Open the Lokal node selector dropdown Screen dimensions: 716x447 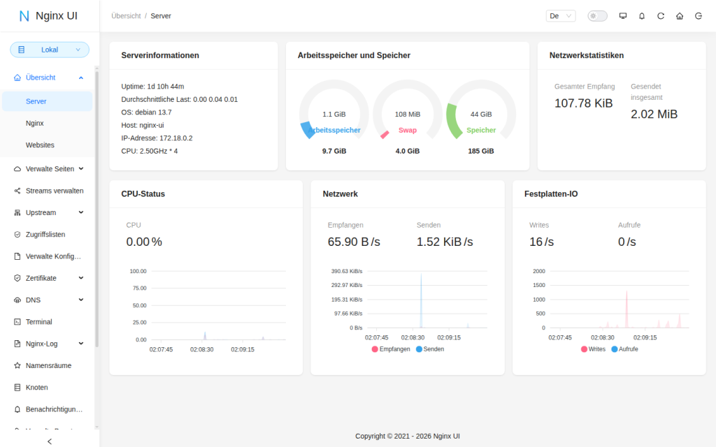click(x=50, y=50)
